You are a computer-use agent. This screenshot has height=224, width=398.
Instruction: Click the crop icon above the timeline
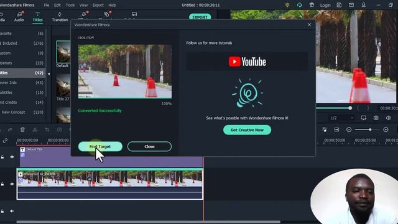47,129
